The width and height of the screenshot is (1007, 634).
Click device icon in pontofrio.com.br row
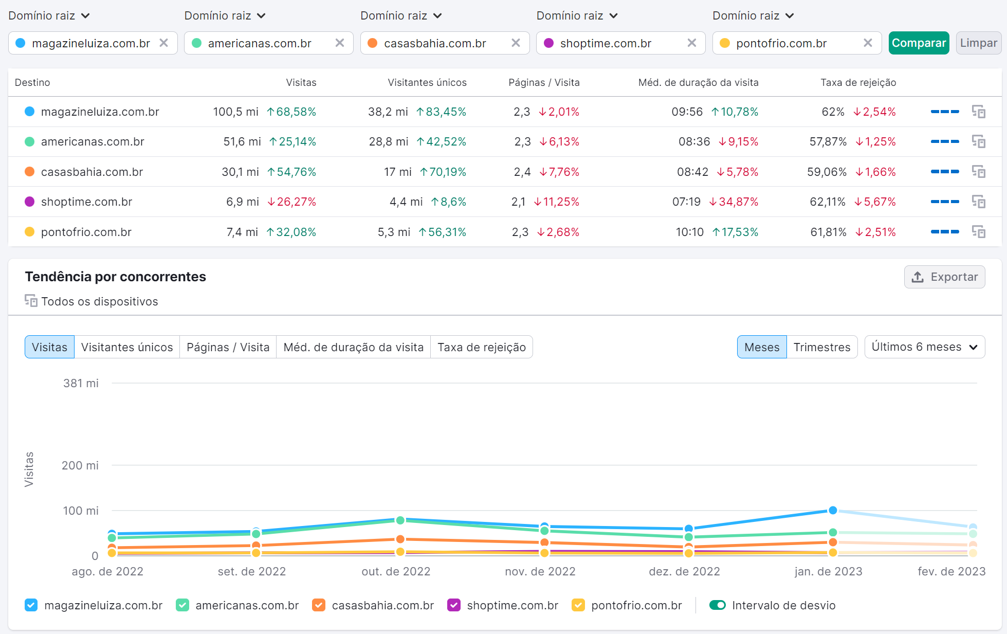click(978, 232)
